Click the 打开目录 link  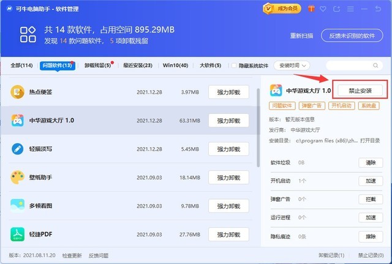370,140
